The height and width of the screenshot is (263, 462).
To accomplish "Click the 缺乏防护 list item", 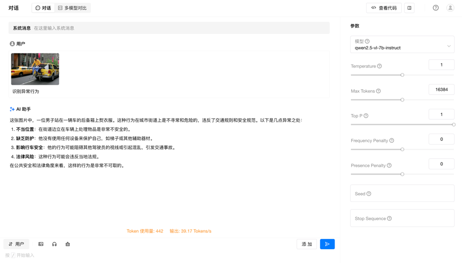I will coord(82,138).
